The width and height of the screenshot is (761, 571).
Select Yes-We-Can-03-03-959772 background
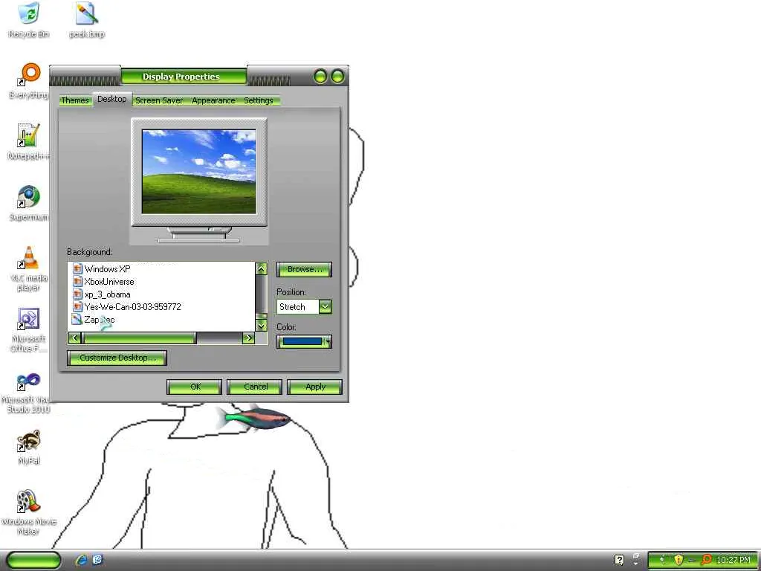[132, 307]
